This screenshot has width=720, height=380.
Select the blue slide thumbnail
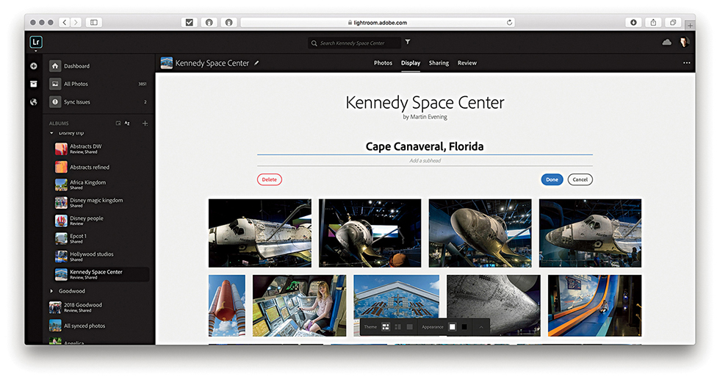tap(594, 306)
